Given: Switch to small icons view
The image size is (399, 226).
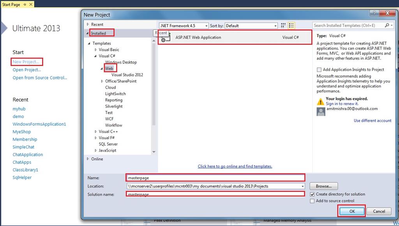Looking at the screenshot, I should point(283,26).
